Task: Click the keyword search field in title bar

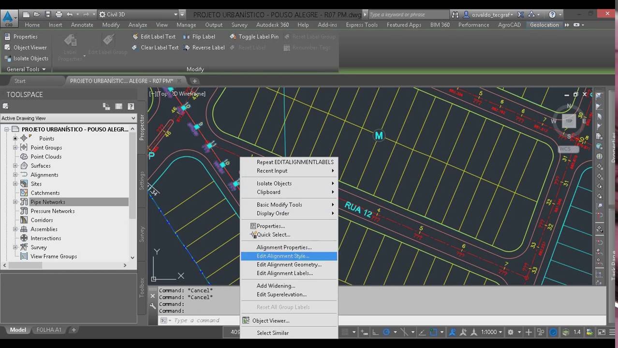Action: click(x=409, y=14)
